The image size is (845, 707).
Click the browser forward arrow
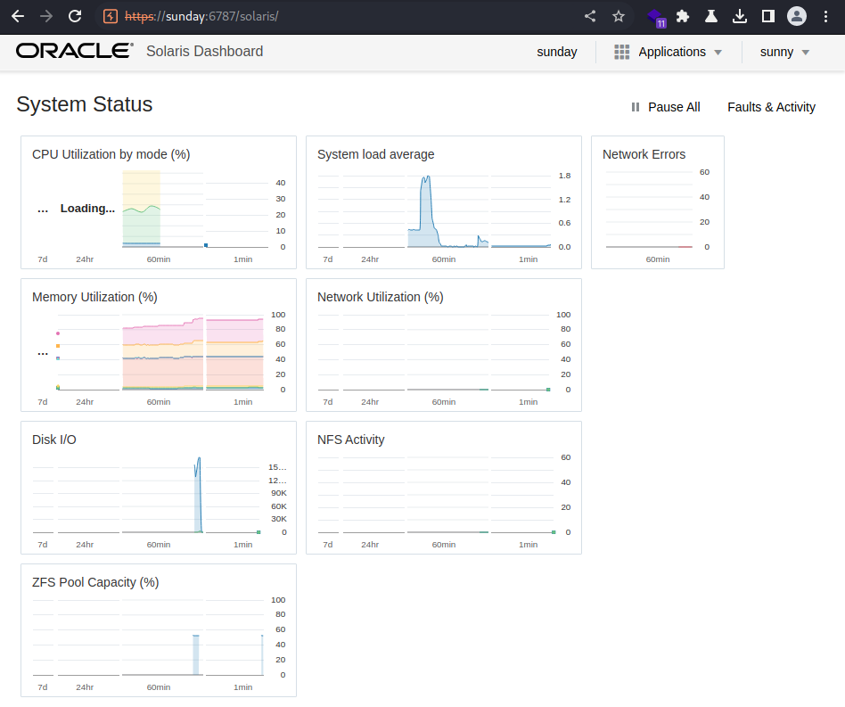click(46, 16)
